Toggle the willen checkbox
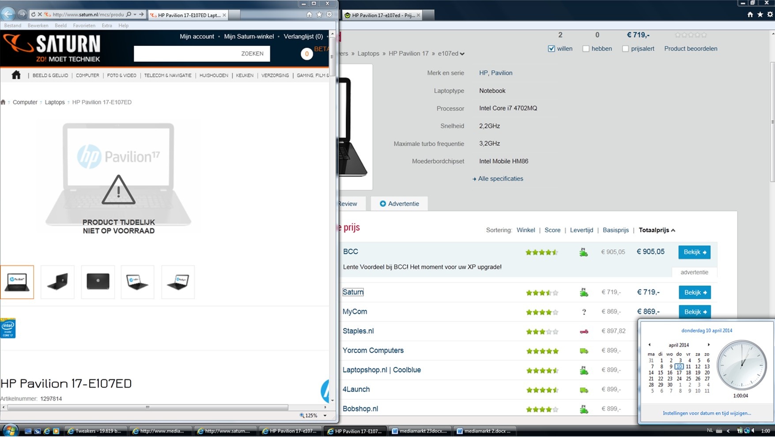 551,49
